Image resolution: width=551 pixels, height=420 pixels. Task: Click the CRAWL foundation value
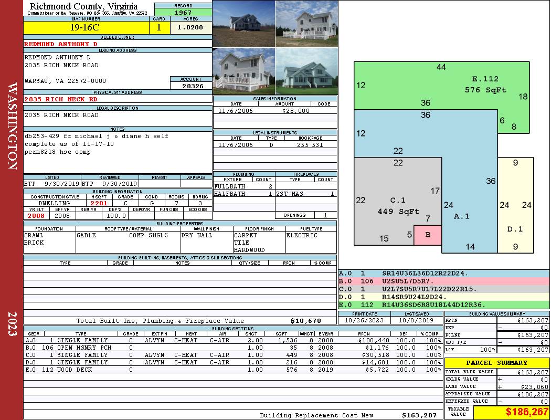pos(34,235)
